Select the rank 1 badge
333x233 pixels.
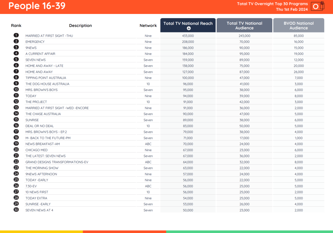tap(16, 35)
